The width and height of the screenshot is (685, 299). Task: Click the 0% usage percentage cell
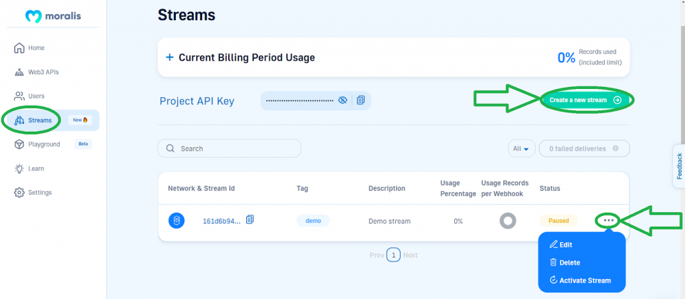tap(458, 221)
